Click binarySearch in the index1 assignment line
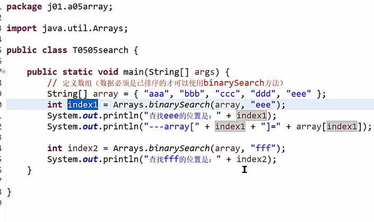The height and width of the screenshot is (222, 374). pos(179,105)
